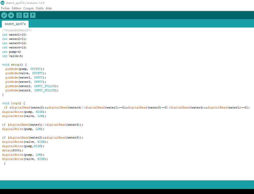254x194 pixels.
Task: Click the teal status bar above console
Action: (x=127, y=185)
